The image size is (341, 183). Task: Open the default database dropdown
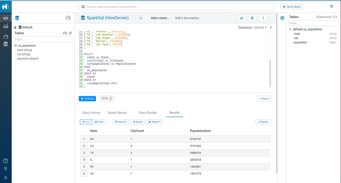[x=260, y=27]
